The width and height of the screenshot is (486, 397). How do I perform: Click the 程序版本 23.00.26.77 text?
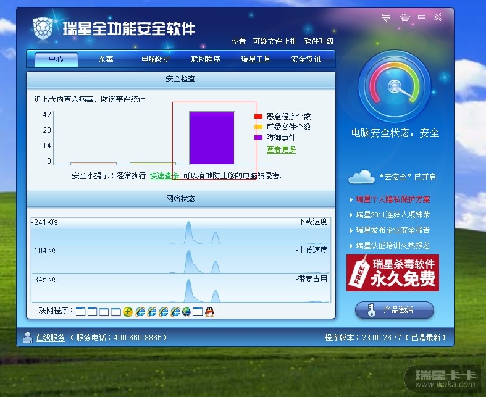point(385,338)
